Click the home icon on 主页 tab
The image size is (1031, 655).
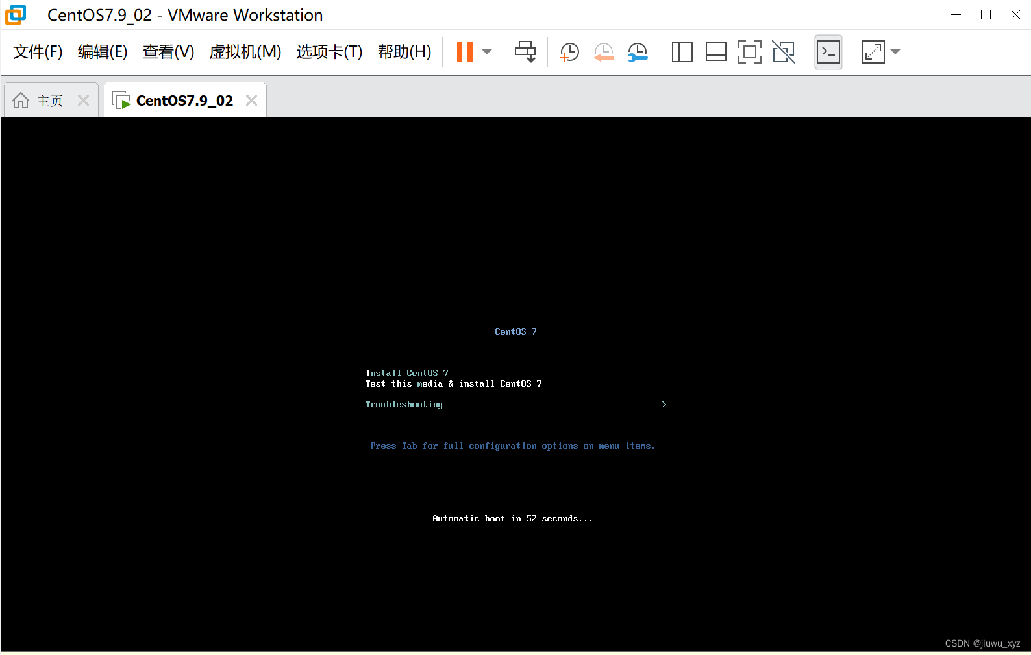[x=21, y=101]
